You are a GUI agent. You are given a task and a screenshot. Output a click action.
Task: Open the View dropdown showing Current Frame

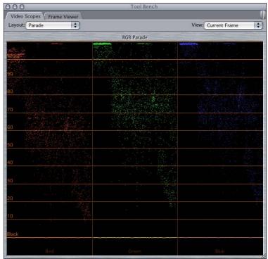pyautogui.click(x=233, y=25)
